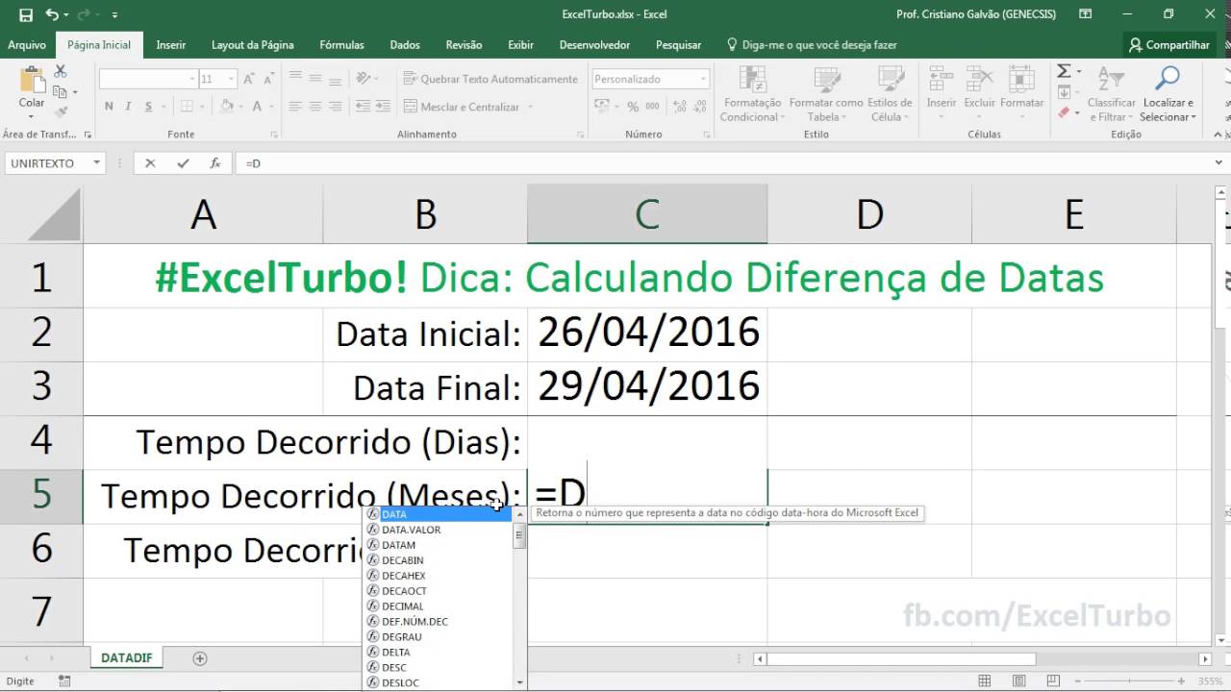The height and width of the screenshot is (692, 1231).
Task: Toggle middle vertical alignment
Action: [316, 79]
